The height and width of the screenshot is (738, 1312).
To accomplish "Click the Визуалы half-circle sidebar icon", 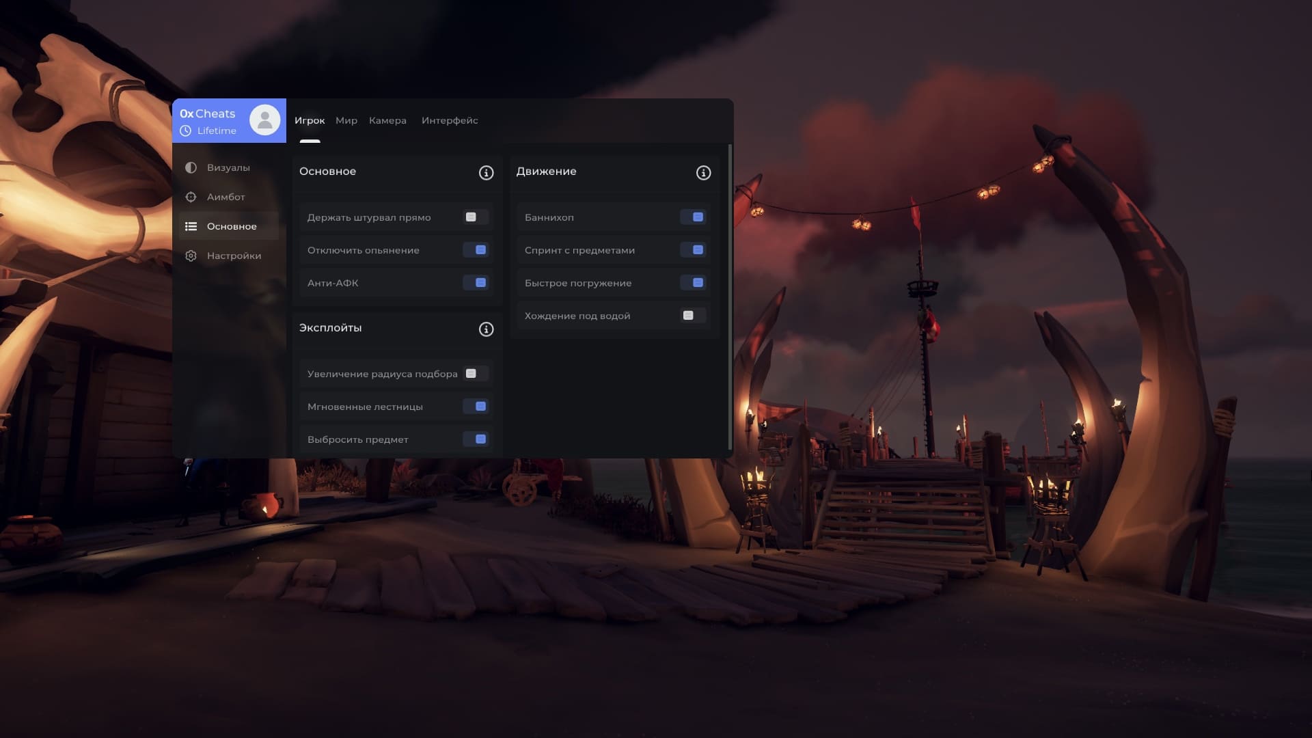I will 191,167.
